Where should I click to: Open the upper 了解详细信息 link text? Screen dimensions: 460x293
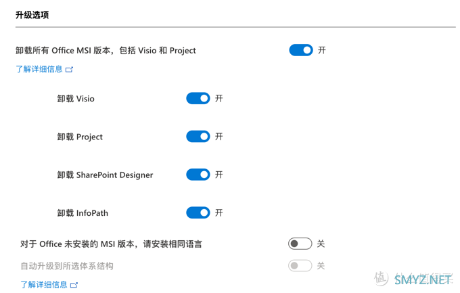tap(39, 69)
